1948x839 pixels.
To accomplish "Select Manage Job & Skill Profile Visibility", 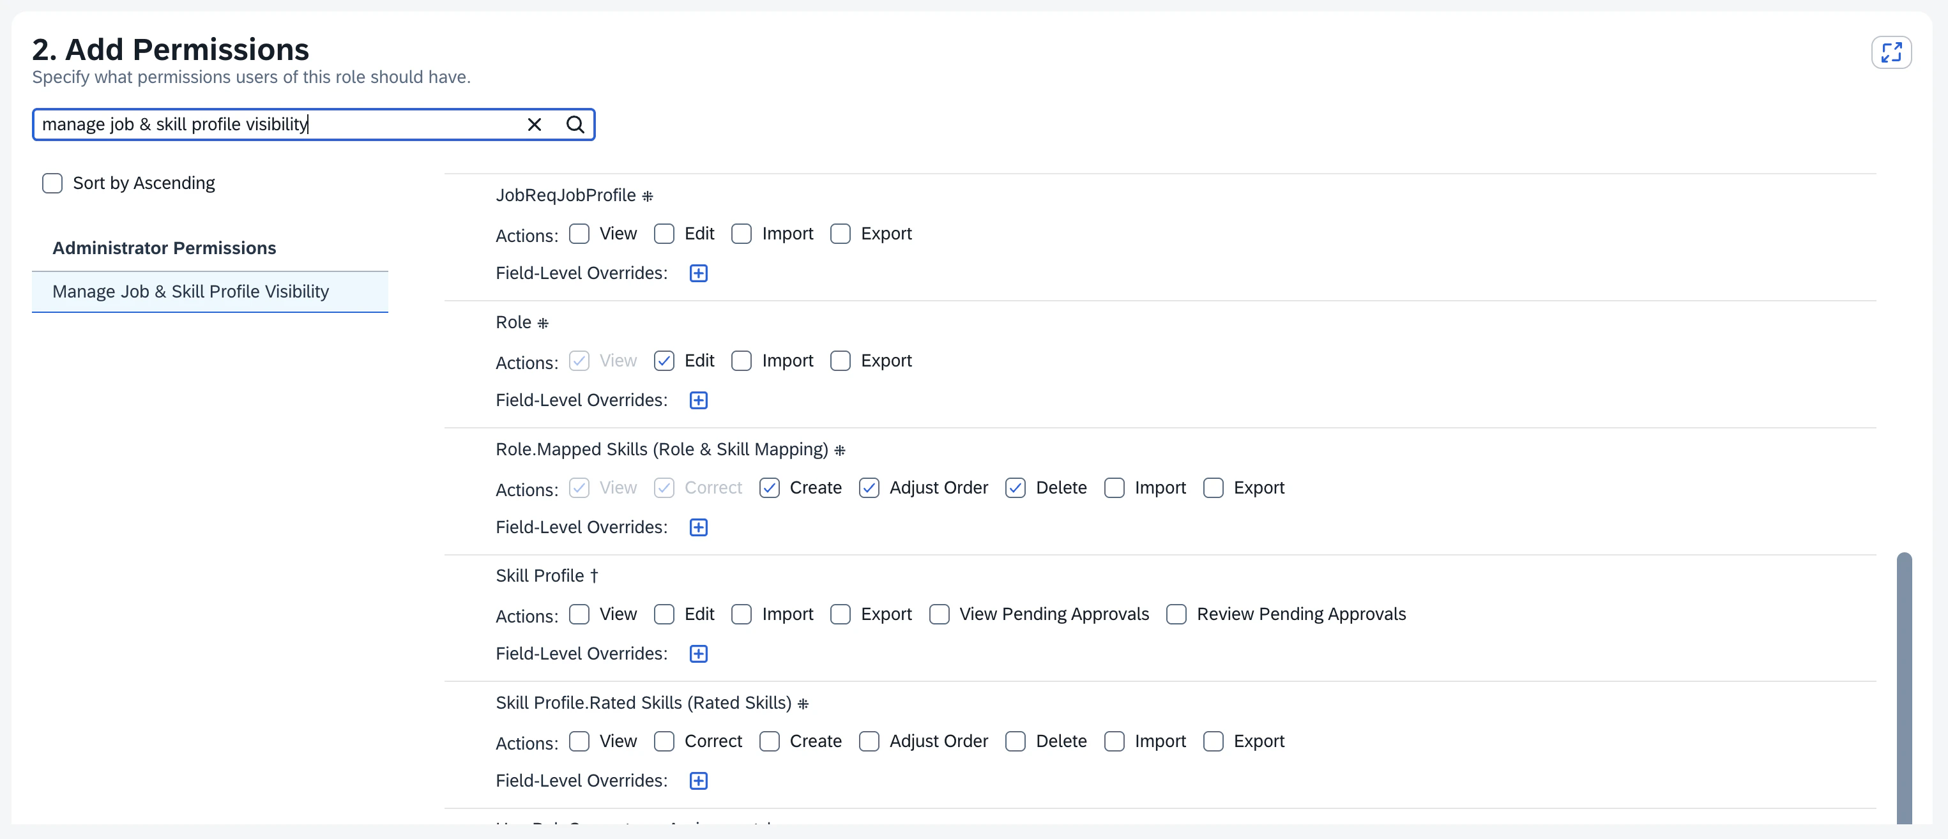I will tap(192, 291).
